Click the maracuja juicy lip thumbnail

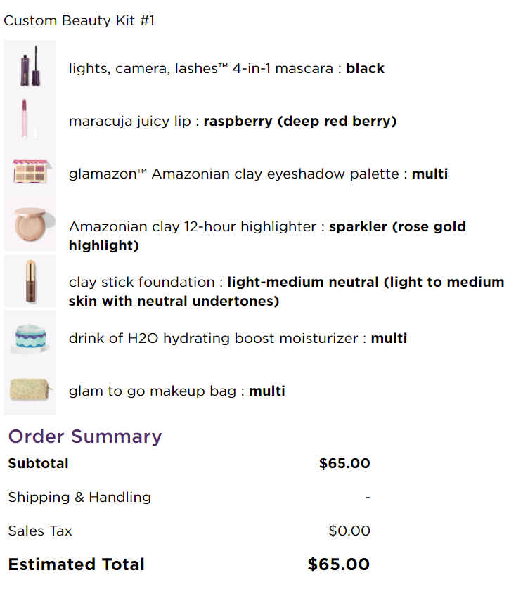(30, 119)
